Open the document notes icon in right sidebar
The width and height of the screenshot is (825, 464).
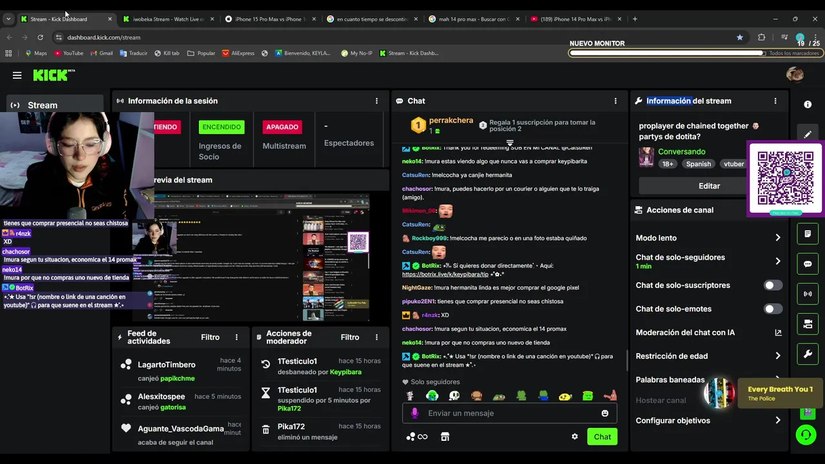coord(808,233)
